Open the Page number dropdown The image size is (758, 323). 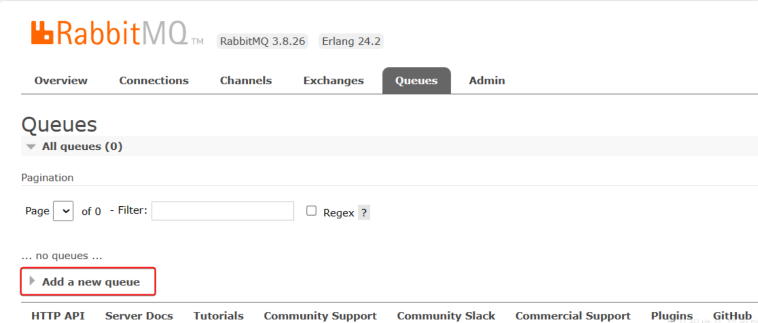pos(63,211)
